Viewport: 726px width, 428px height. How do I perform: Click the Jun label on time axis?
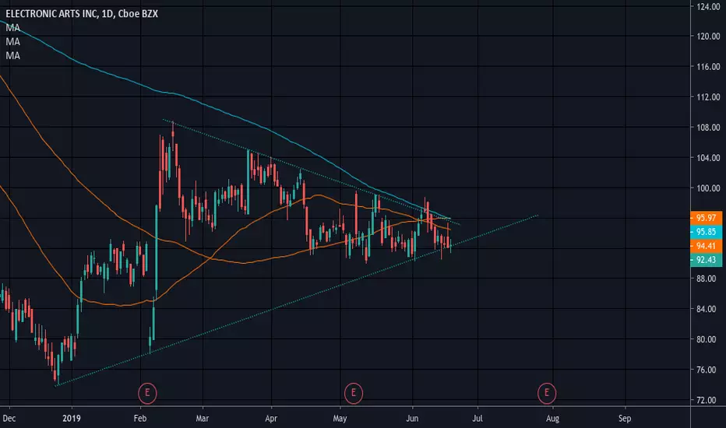(412, 419)
